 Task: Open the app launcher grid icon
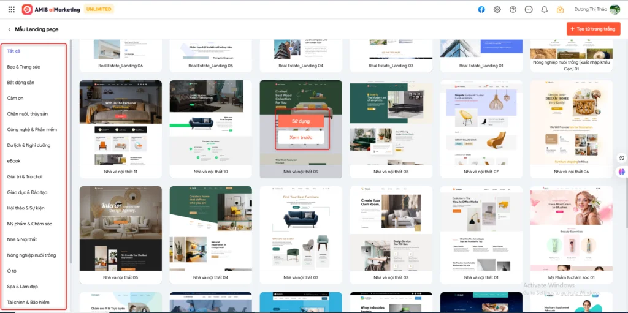(x=12, y=10)
